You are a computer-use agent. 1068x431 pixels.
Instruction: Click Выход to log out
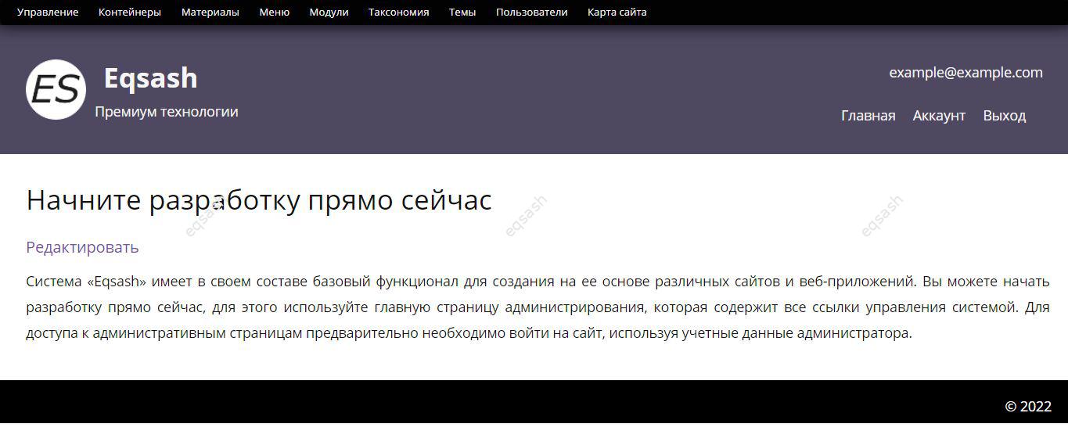pyautogui.click(x=1005, y=116)
